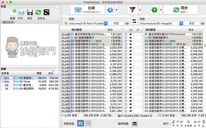Viewport: 206px width, 128px height.
Task: Open synchronization settings green gear
Action: [154, 10]
